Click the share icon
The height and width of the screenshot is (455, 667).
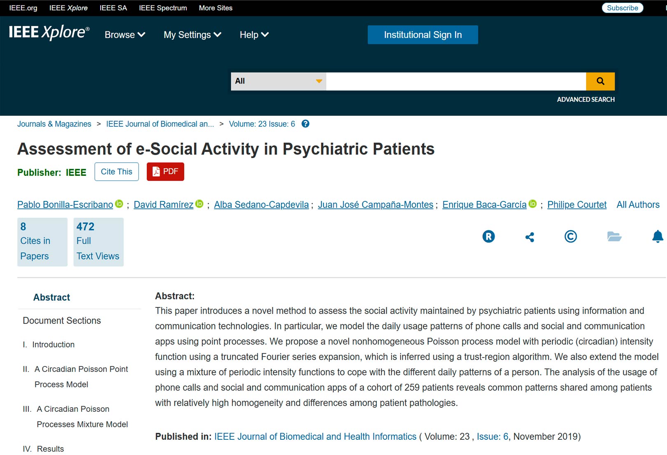tap(530, 237)
